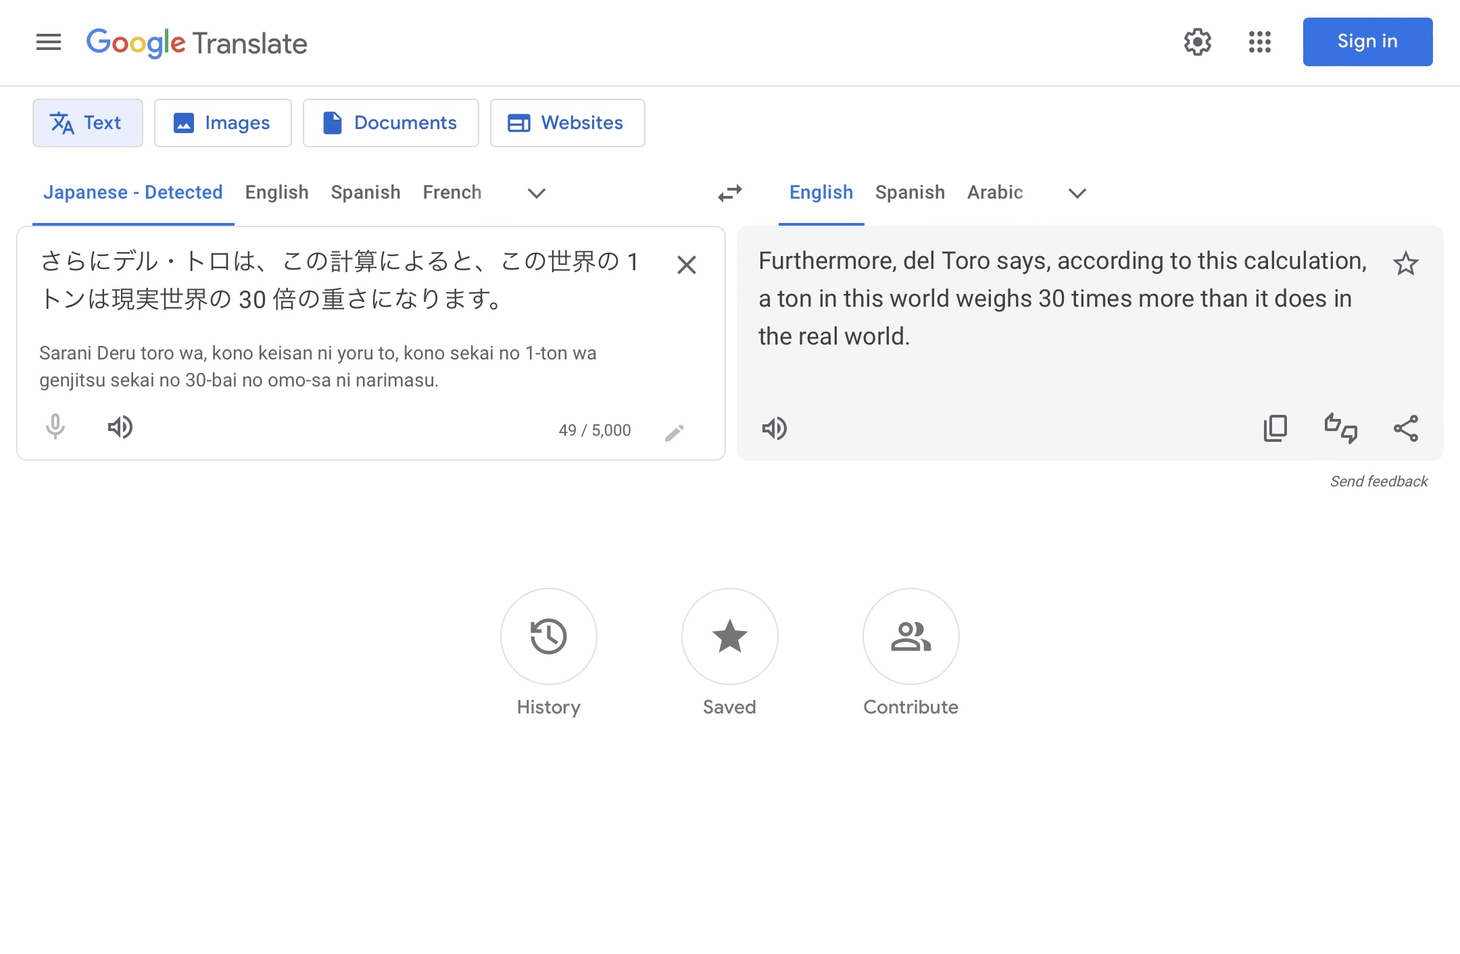Click the Sign in button
This screenshot has height=954, width=1460.
tap(1367, 42)
